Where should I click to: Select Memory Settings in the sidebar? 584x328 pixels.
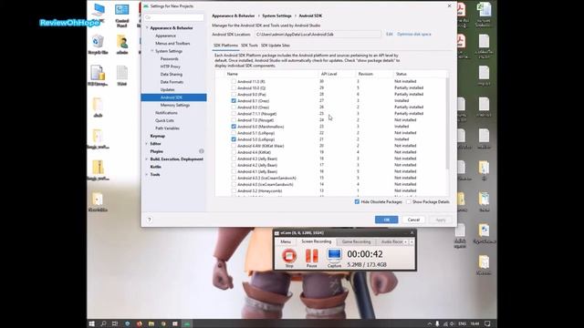click(x=174, y=106)
